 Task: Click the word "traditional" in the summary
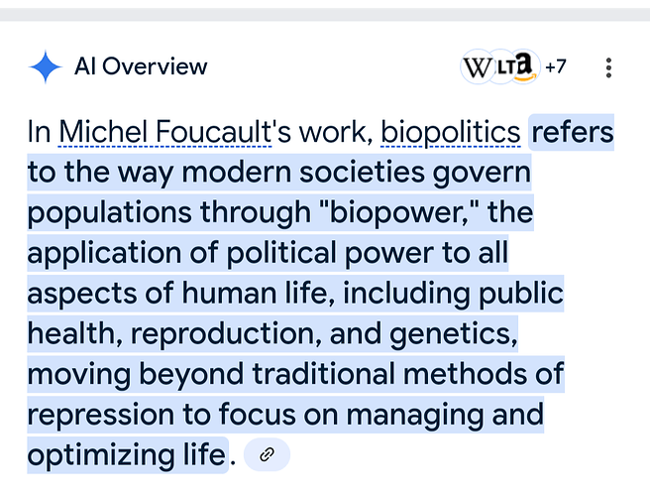pos(323,374)
